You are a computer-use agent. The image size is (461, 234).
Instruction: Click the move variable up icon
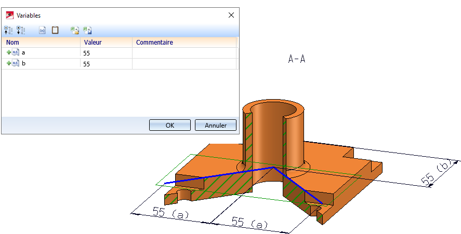[9, 30]
